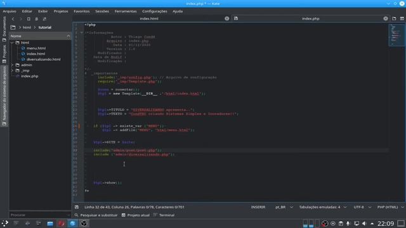The width and height of the screenshot is (406, 228).
Task: Open diversalizando.html from the file tree
Action: [44, 60]
